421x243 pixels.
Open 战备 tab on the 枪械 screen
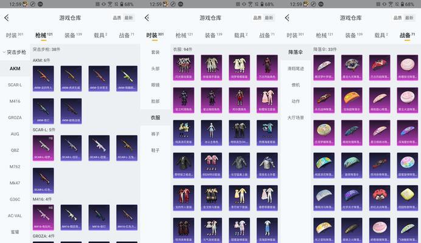tap(127, 35)
